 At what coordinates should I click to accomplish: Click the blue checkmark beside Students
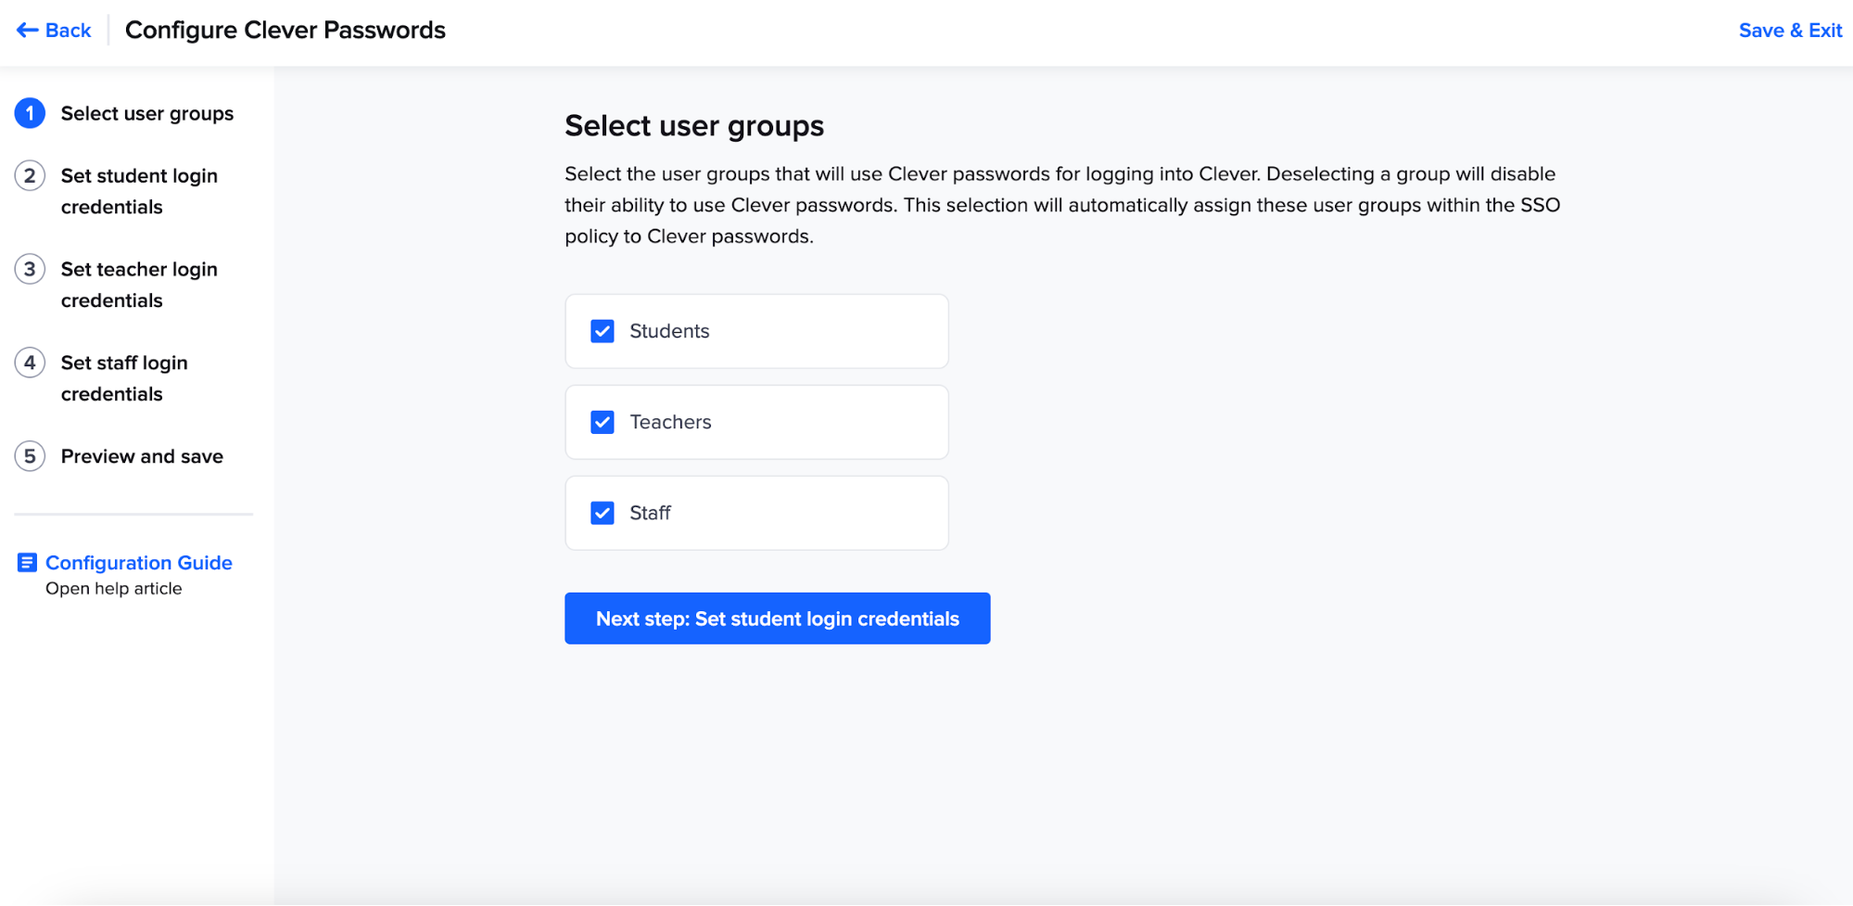(602, 330)
